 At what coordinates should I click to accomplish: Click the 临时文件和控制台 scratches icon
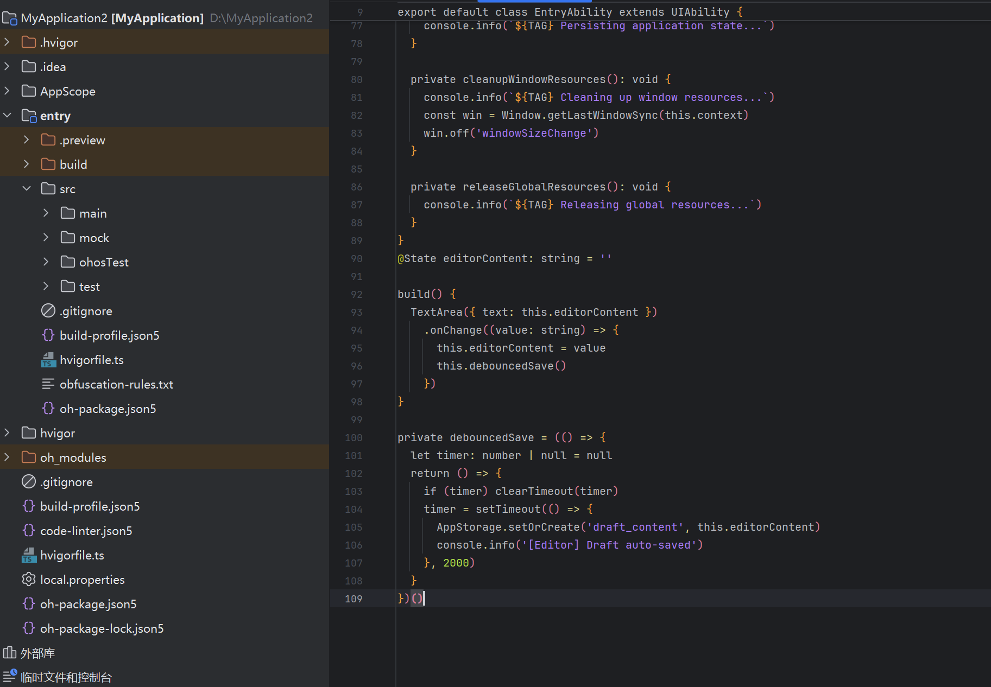click(10, 676)
